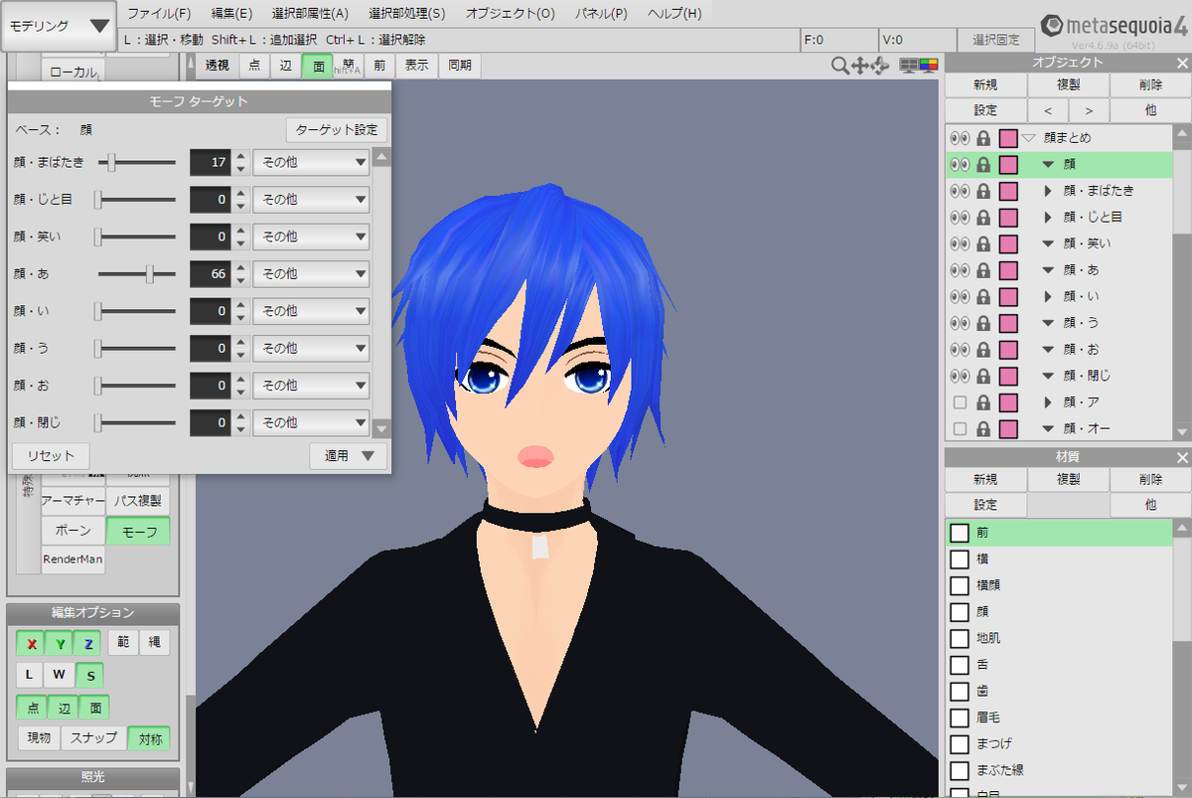Click the 顔・あ value field showing 66
This screenshot has width=1192, height=798.
click(210, 273)
